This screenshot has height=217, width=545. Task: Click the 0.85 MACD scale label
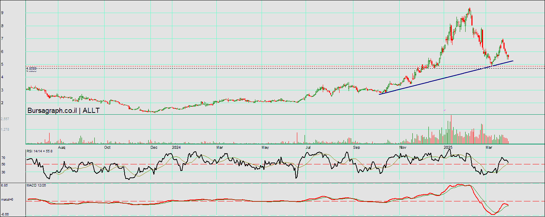click(4, 185)
